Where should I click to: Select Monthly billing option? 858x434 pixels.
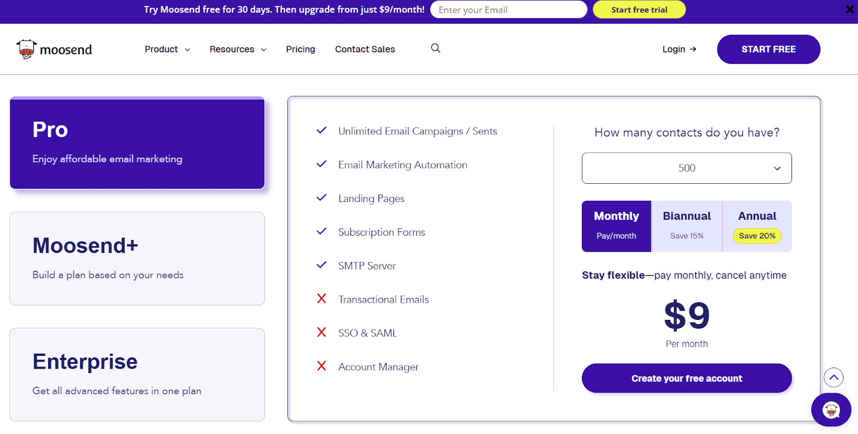(616, 226)
